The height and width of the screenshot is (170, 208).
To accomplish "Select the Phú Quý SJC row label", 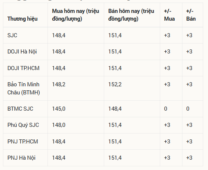I will [23, 125].
